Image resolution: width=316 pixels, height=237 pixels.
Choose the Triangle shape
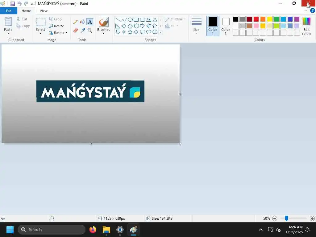155,20
